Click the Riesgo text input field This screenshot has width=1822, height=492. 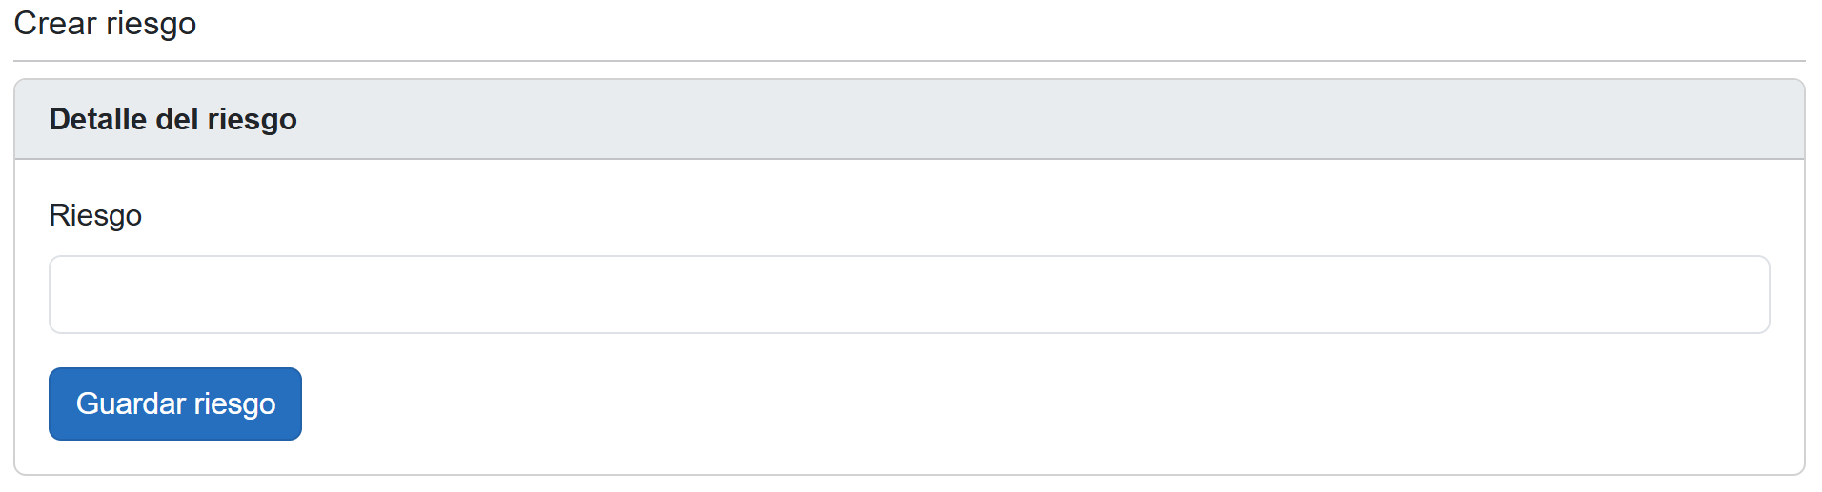pos(909,294)
